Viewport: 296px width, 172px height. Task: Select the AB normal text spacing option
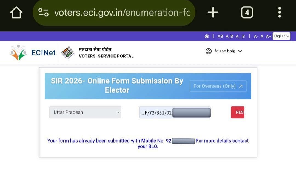point(220,36)
